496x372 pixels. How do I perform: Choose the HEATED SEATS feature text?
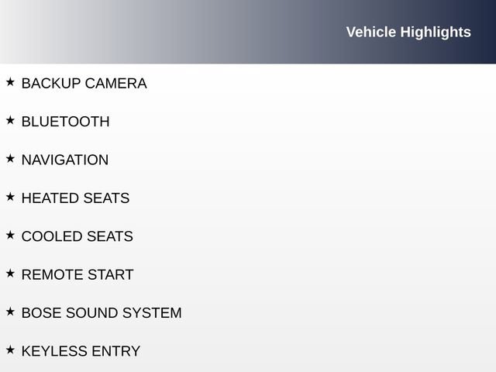[x=75, y=198]
